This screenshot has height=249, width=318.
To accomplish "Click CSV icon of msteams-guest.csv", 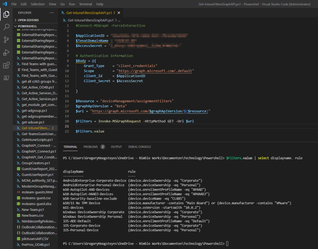I will (x=18, y=198).
